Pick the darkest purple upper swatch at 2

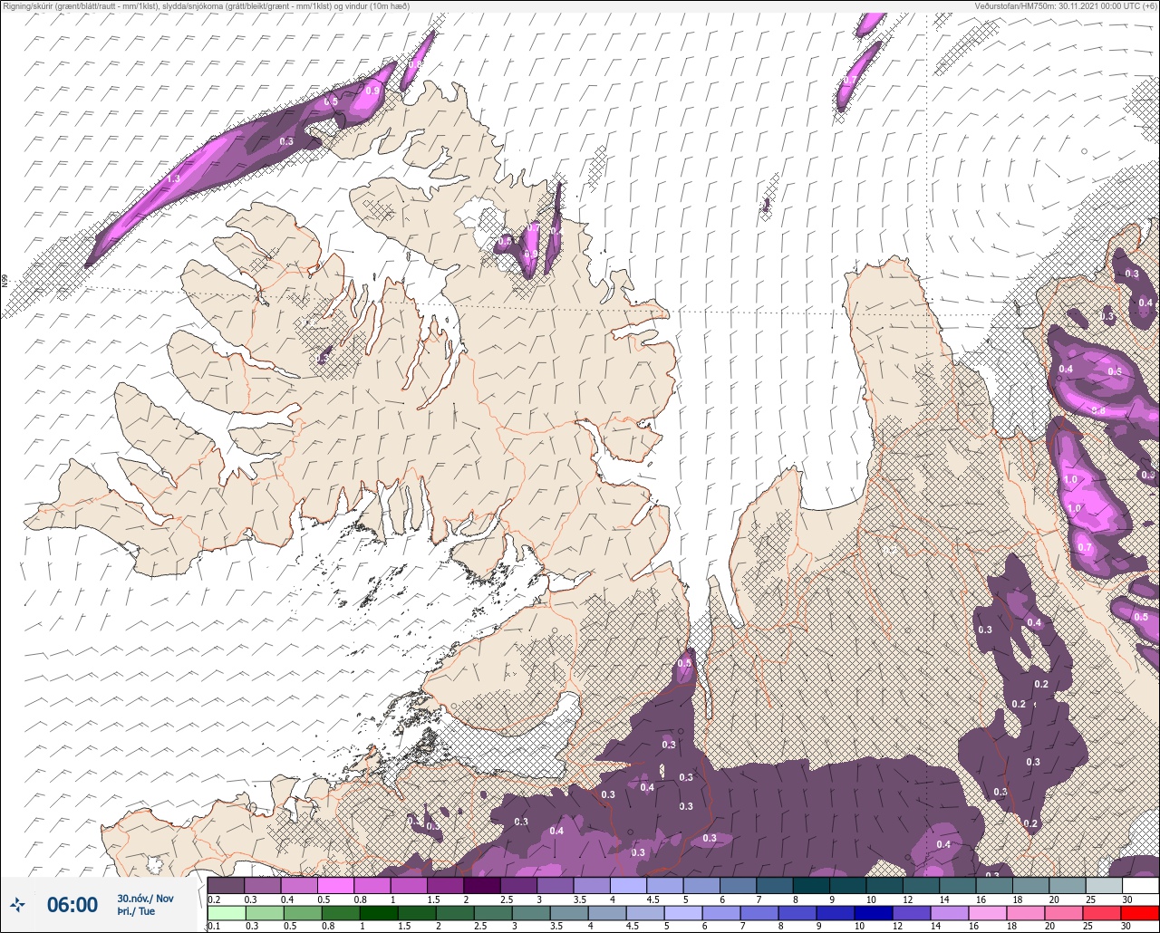tap(482, 885)
